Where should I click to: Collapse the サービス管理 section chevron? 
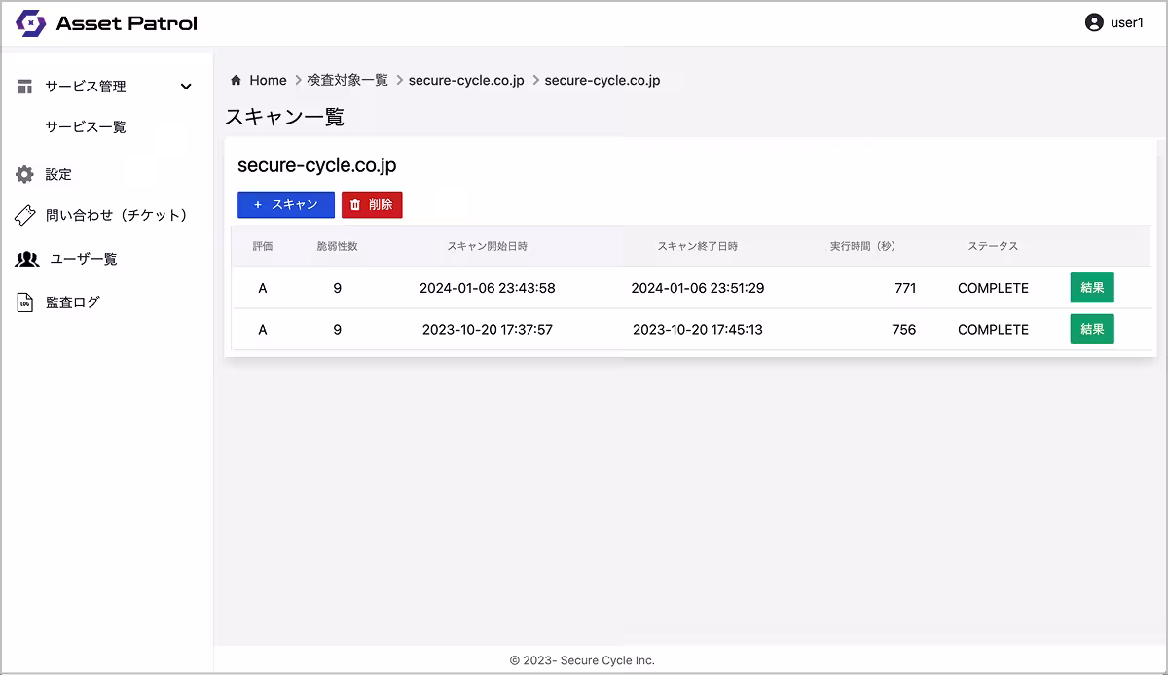pos(185,86)
